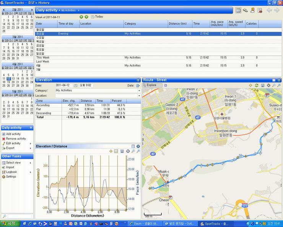Go to next month in the calendar
The image size is (283, 227).
point(32,10)
